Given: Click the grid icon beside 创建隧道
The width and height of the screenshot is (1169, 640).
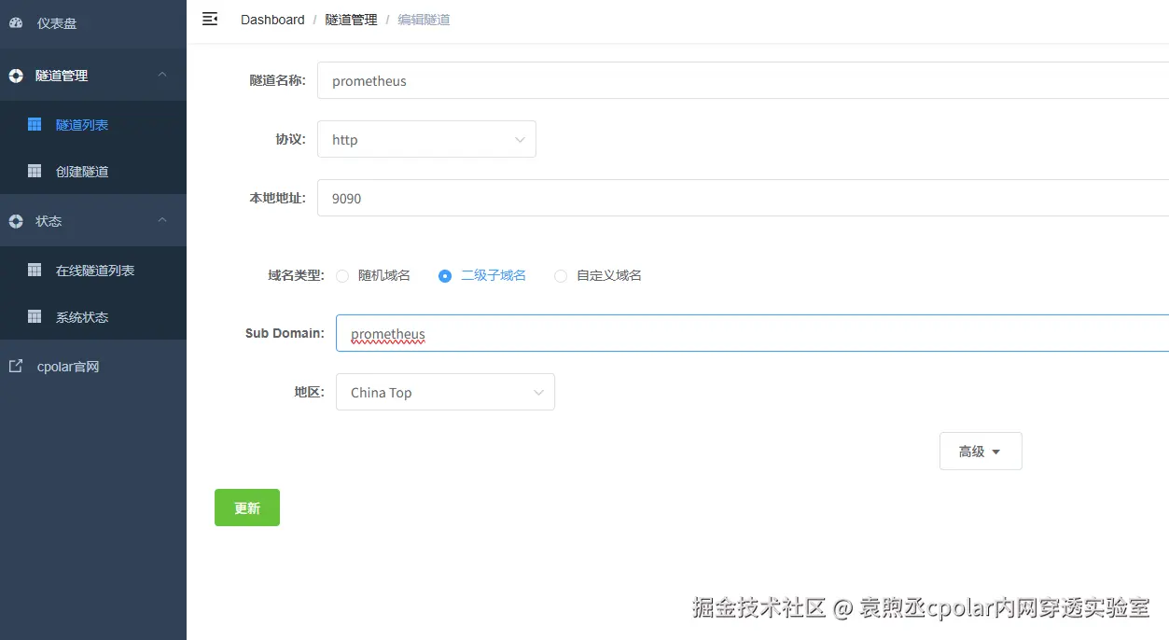Looking at the screenshot, I should [35, 171].
